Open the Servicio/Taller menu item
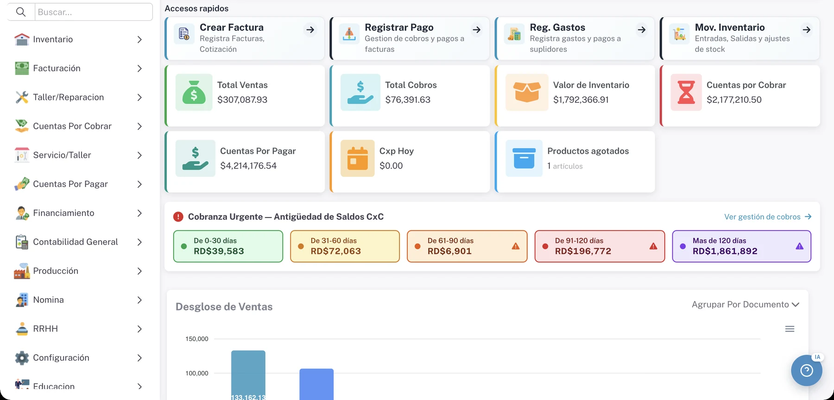 tap(79, 155)
